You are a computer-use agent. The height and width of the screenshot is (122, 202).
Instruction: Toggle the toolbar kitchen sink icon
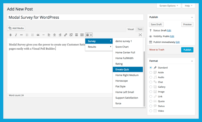coord(82,35)
